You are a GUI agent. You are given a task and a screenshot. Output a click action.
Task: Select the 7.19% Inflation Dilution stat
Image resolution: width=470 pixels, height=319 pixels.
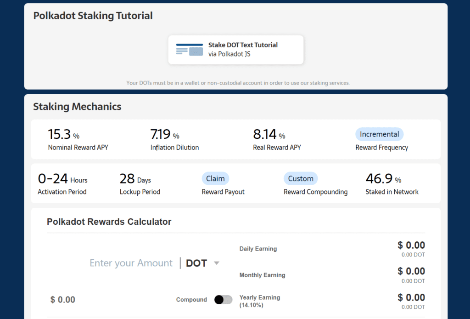pos(164,135)
